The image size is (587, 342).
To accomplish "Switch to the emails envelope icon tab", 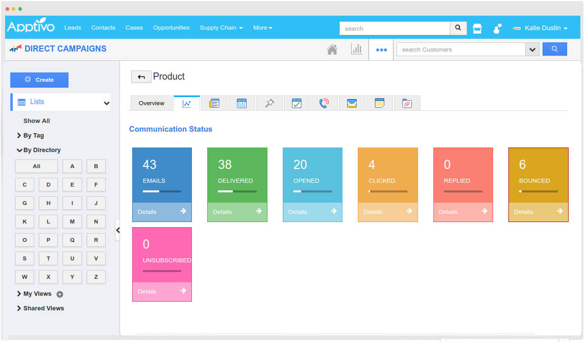I will (x=352, y=103).
